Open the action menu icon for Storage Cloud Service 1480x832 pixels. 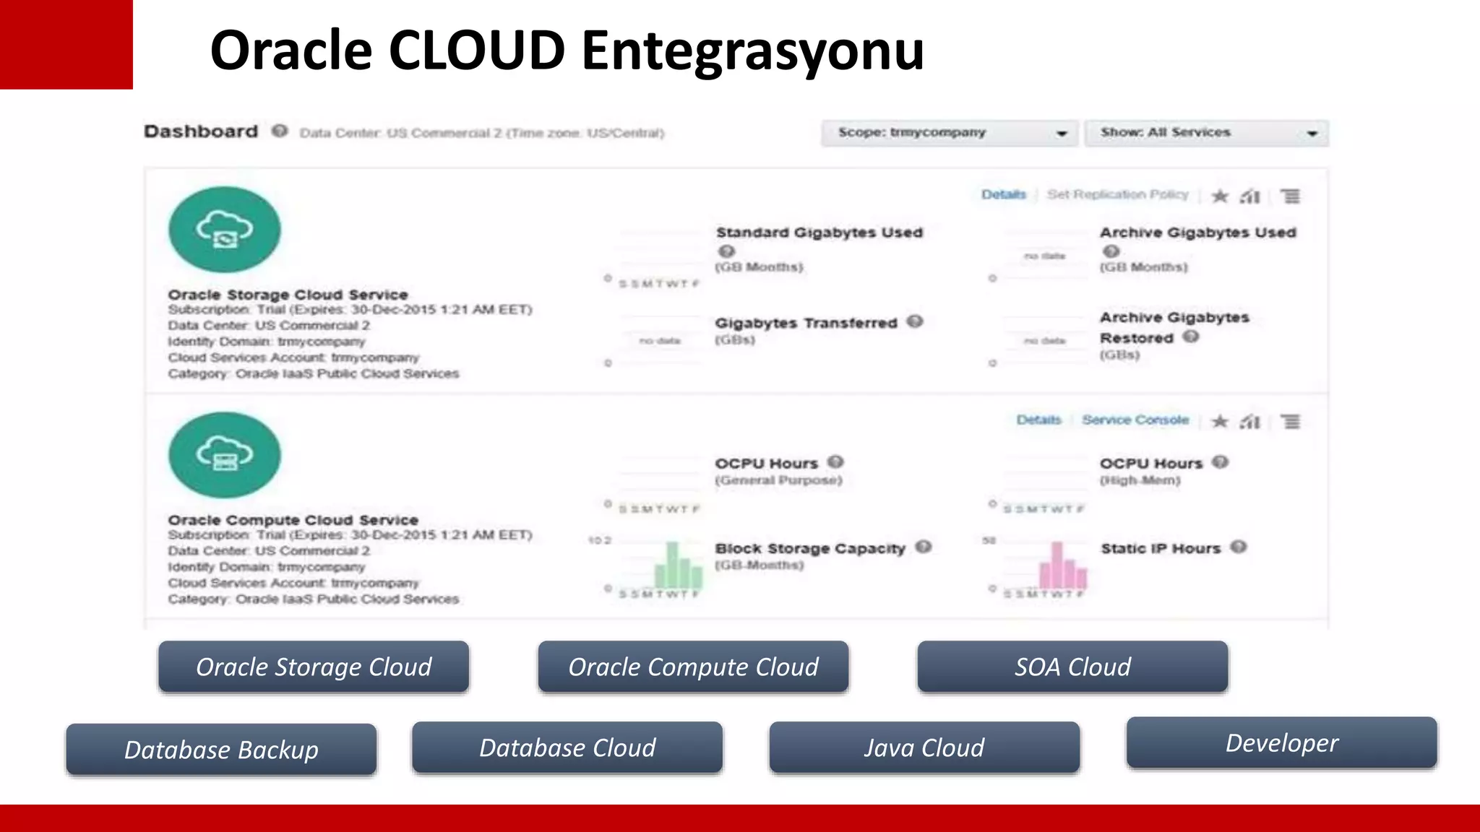[x=1291, y=196]
